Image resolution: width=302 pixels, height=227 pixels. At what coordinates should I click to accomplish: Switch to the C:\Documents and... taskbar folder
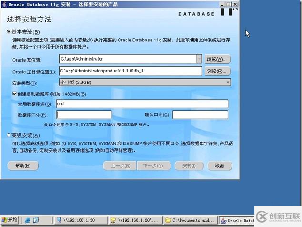click(190, 220)
